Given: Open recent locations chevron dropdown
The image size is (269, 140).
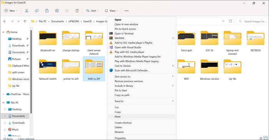Looking at the screenshot, I should click(x=18, y=21).
